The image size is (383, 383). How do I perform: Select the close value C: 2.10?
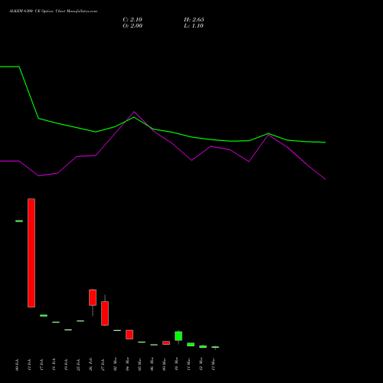(x=133, y=20)
